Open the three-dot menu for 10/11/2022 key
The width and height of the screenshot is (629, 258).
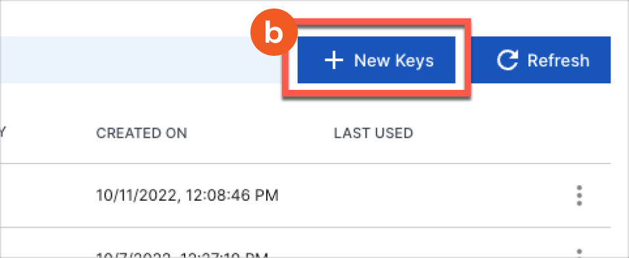[x=579, y=196]
